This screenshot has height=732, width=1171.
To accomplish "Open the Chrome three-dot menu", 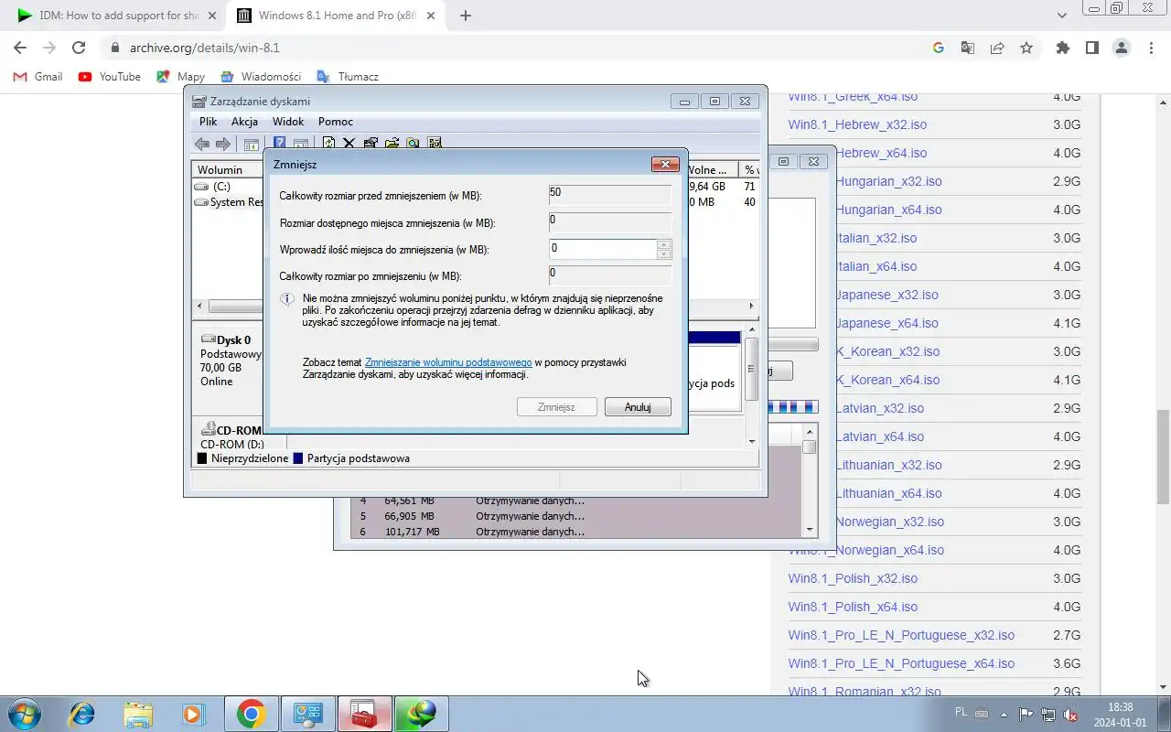I will click(x=1151, y=48).
